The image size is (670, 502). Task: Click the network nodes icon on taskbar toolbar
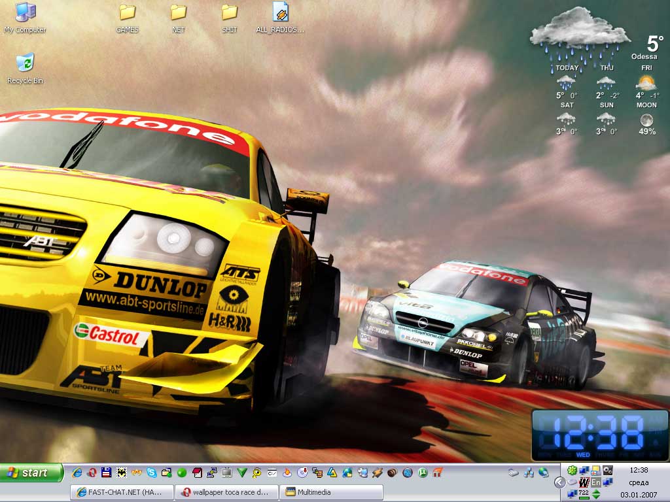coord(529,473)
